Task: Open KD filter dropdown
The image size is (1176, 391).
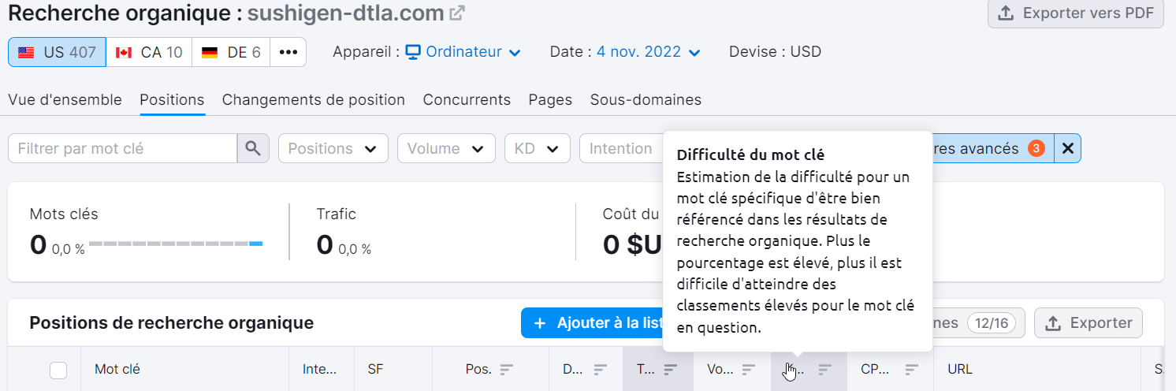Action: pyautogui.click(x=537, y=148)
